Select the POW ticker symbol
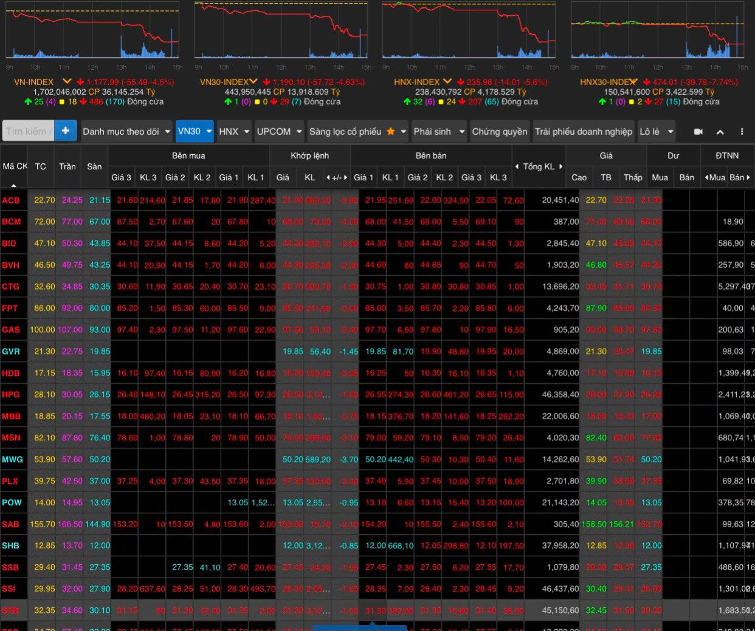This screenshot has height=631, width=755. tap(12, 503)
